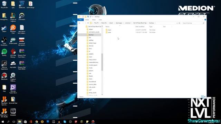Image resolution: width=221 pixels, height=124 pixels.
Task: Open the Home ribbon tab
Action: tap(87, 20)
